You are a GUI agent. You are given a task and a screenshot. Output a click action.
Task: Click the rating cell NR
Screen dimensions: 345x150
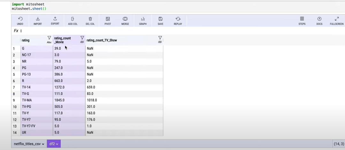(36, 61)
